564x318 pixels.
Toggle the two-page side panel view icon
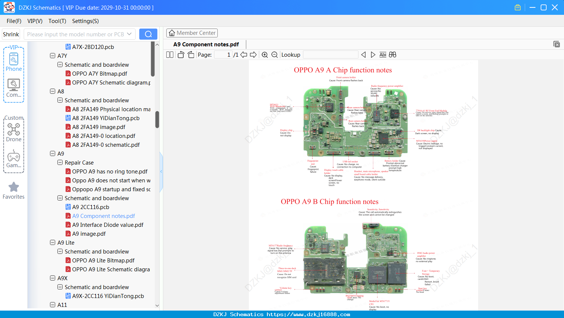point(170,55)
